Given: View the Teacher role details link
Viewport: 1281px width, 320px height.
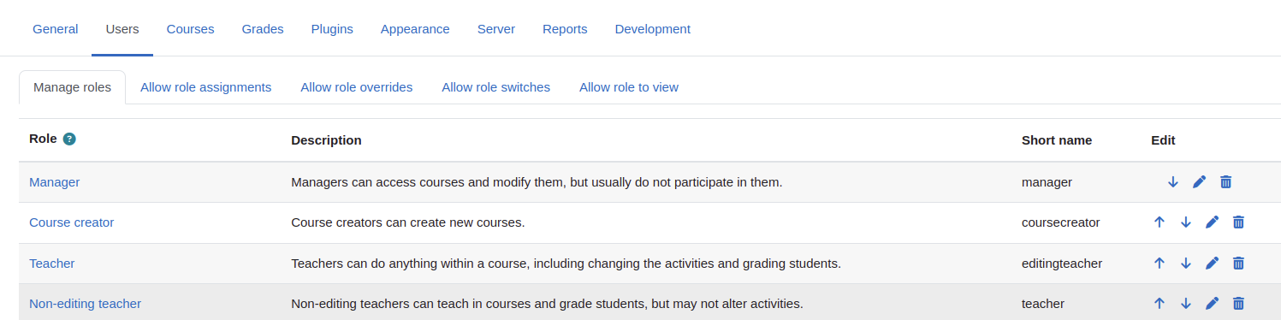Looking at the screenshot, I should click(x=52, y=264).
